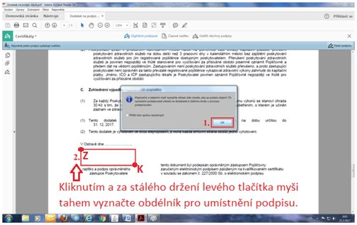Open Windows Start button
The width and height of the screenshot is (357, 225).
(8, 219)
